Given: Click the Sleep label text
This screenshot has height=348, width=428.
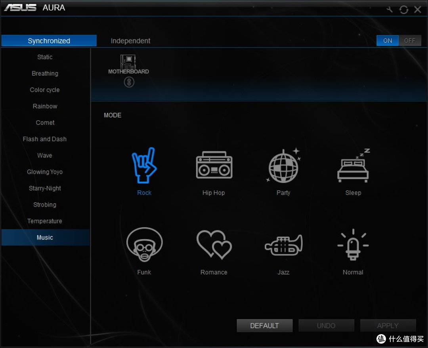Looking at the screenshot, I should click(353, 193).
